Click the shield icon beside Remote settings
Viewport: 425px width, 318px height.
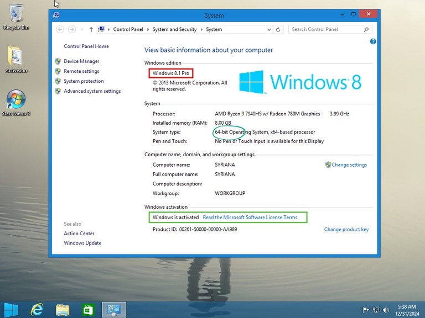pos(58,71)
